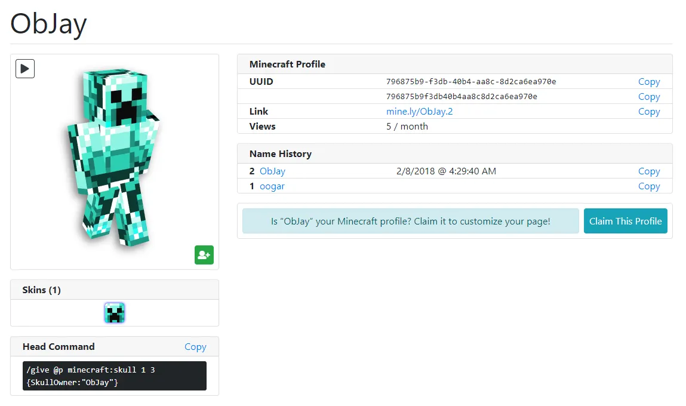686x406 pixels.
Task: Click the ObJay page title heading
Action: click(x=48, y=24)
